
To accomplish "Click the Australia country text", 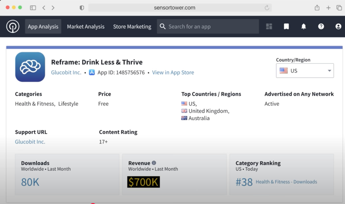I will pos(199,118).
